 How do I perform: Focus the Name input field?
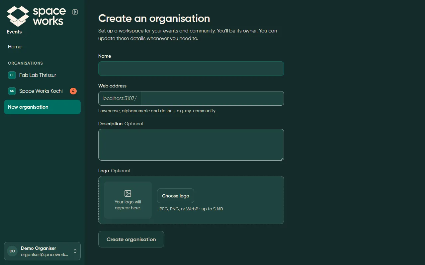coord(191,69)
